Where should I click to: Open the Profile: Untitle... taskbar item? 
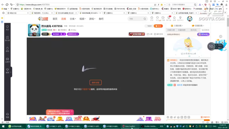click(149, 126)
